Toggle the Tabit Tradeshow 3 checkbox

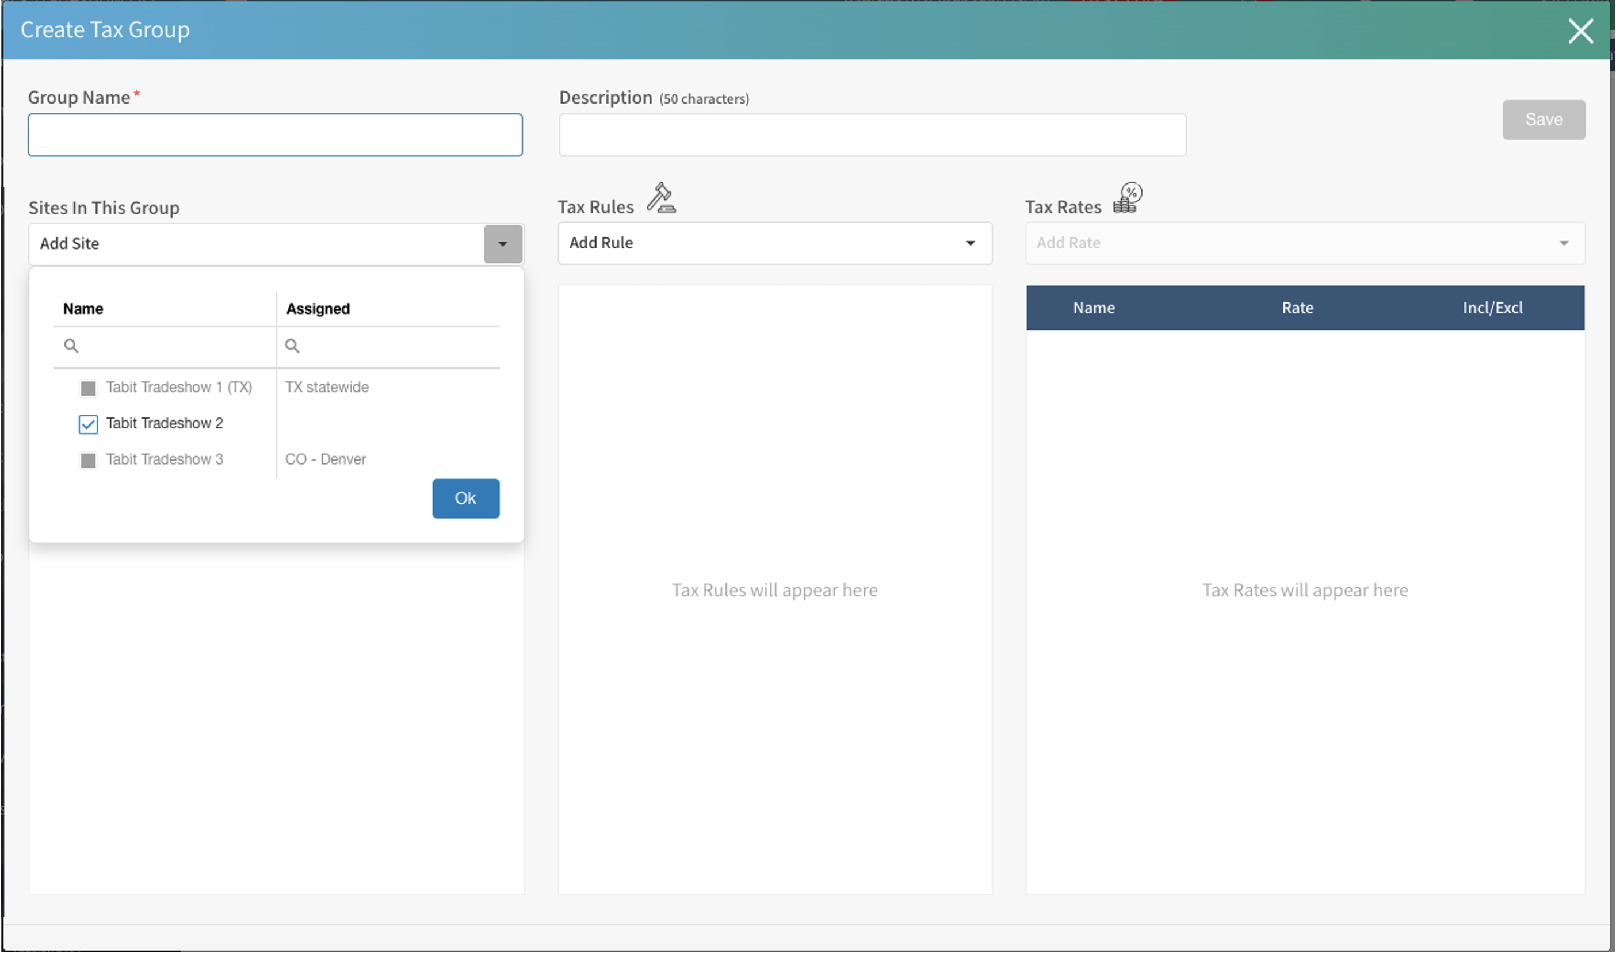(x=88, y=460)
